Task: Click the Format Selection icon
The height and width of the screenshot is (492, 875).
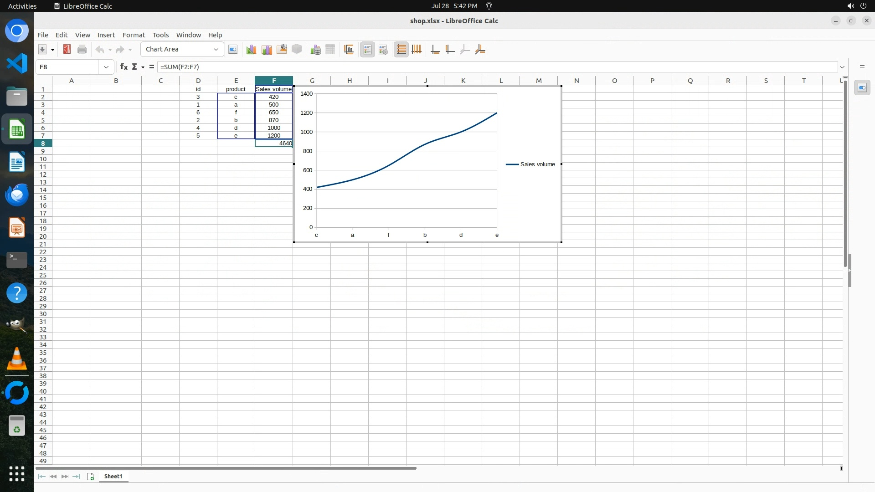Action: coord(233,50)
